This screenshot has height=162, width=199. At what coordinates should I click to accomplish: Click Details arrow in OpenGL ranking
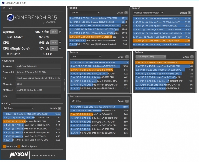pyautogui.click(x=126, y=12)
